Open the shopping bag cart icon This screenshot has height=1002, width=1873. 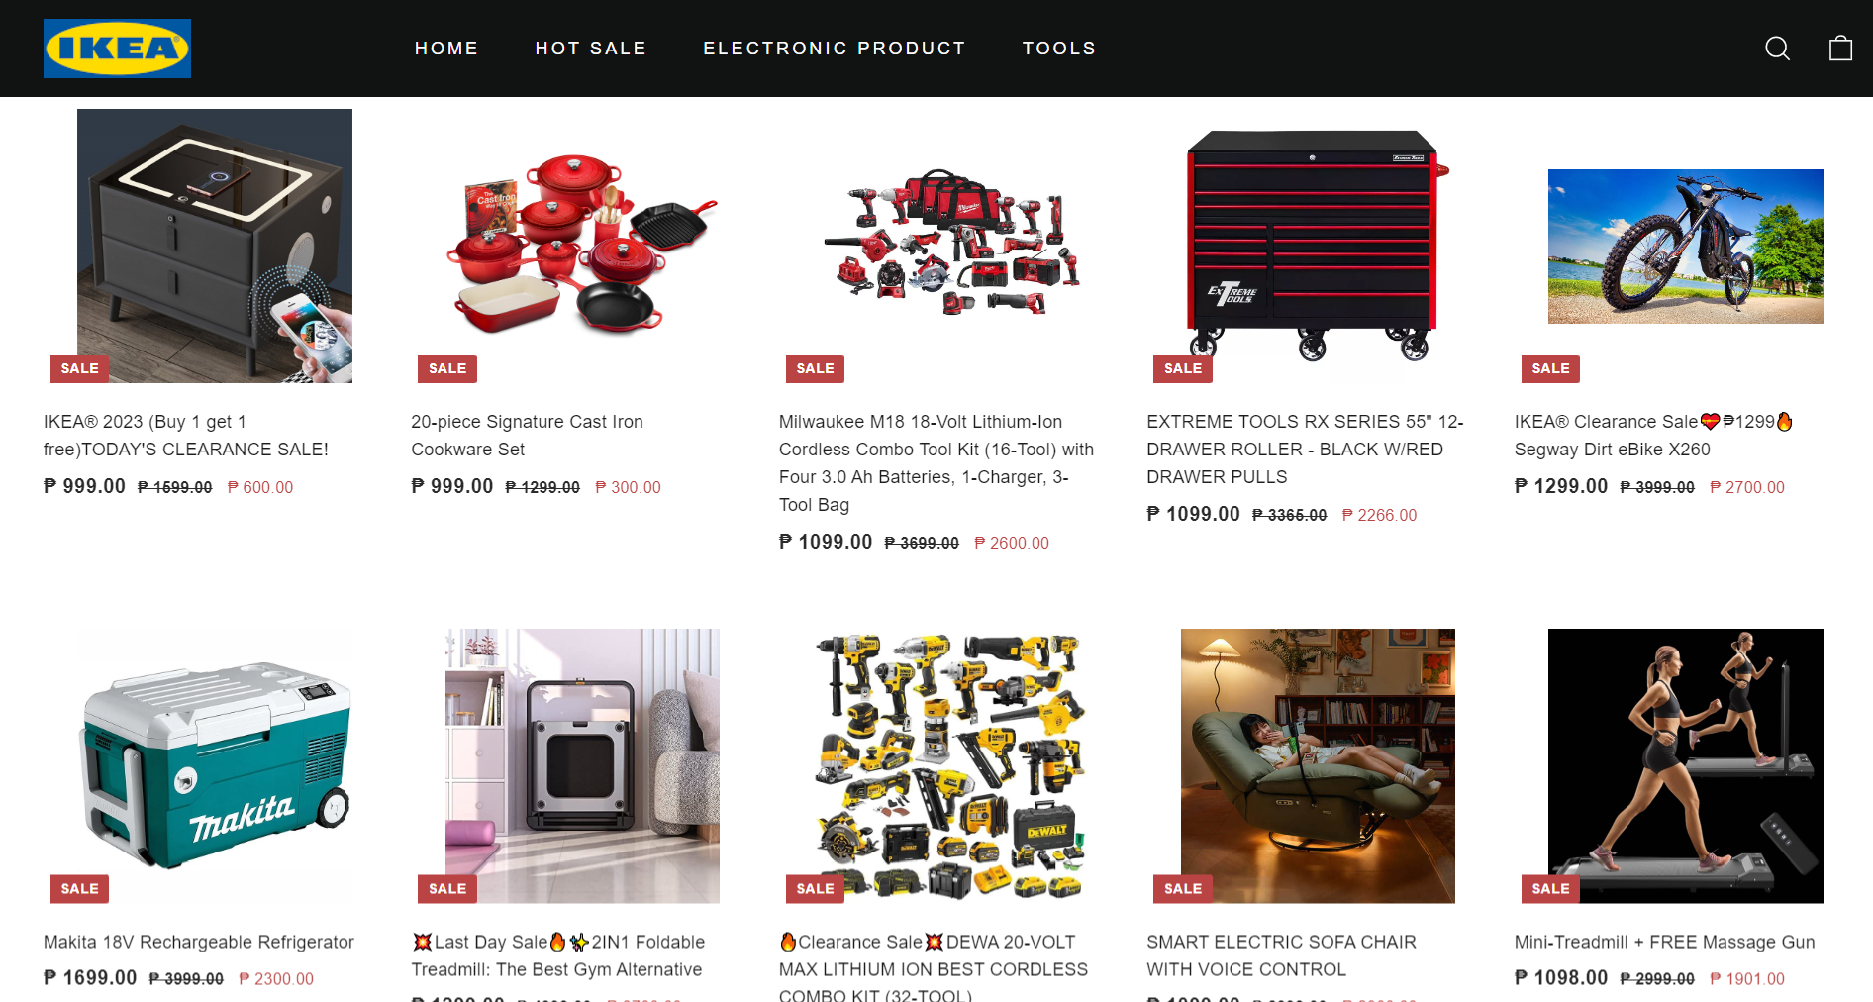pyautogui.click(x=1840, y=48)
